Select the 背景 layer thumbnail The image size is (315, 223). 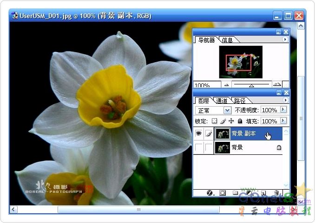(x=223, y=148)
